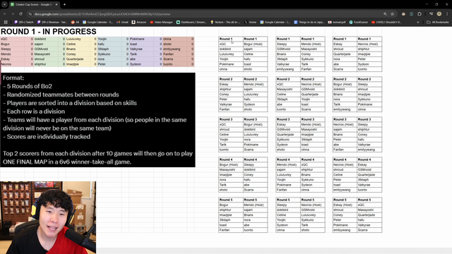452x254 pixels.
Task: Open the media controls icon
Action: tap(432, 14)
